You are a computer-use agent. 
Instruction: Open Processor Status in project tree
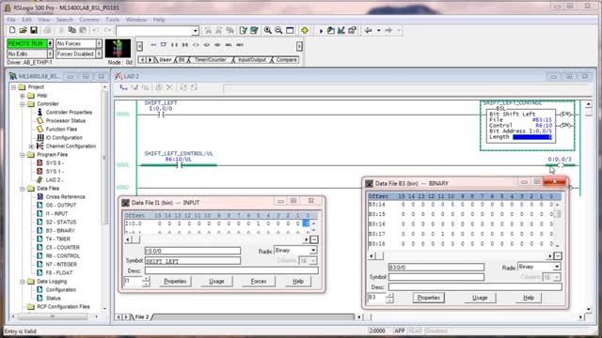point(66,121)
